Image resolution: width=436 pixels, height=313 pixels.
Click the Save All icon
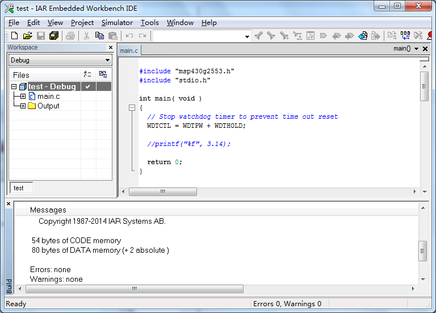tap(54, 36)
